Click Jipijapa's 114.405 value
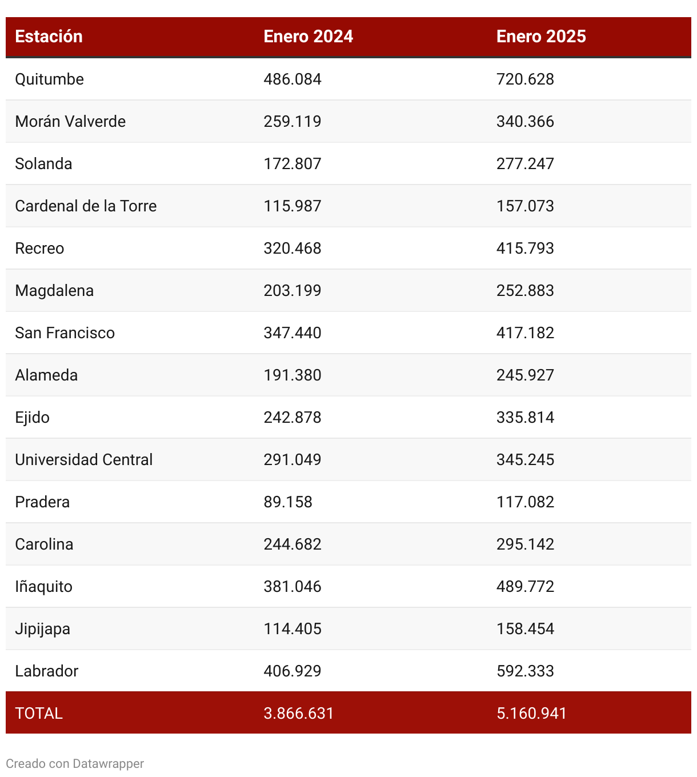The image size is (697, 777). pyautogui.click(x=293, y=628)
